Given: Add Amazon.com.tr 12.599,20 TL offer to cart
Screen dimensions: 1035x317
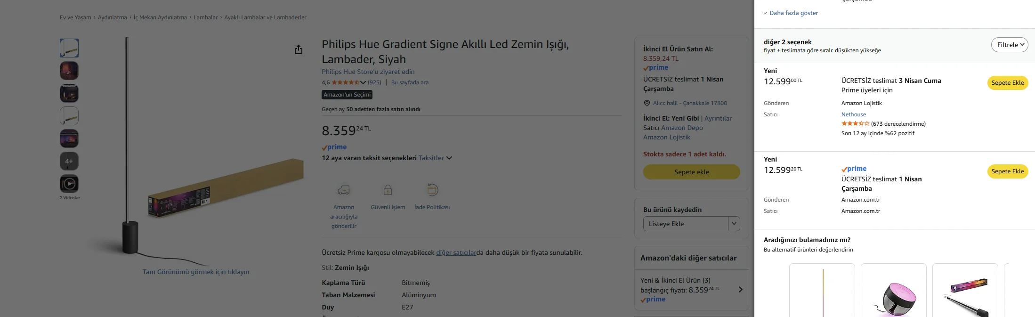Looking at the screenshot, I should tap(1007, 171).
